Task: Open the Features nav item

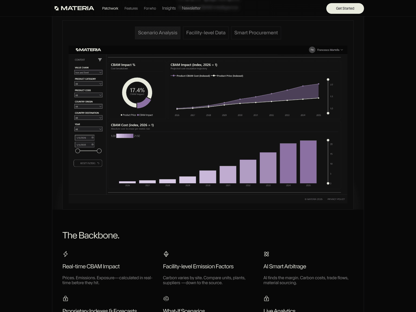Action: coord(131,8)
